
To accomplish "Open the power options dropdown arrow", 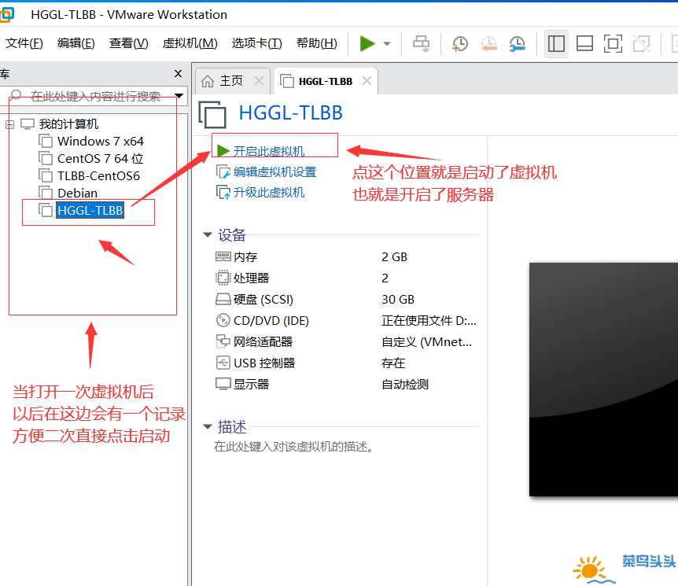I will pos(387,44).
